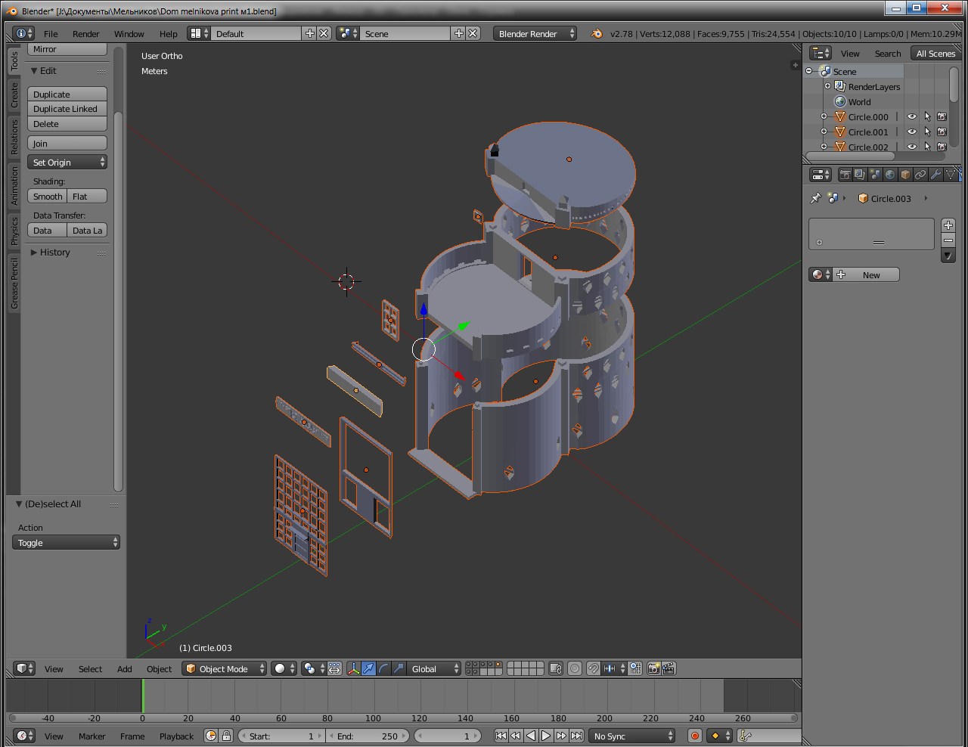
Task: Collapse the Scene tree in outliner
Action: [808, 71]
